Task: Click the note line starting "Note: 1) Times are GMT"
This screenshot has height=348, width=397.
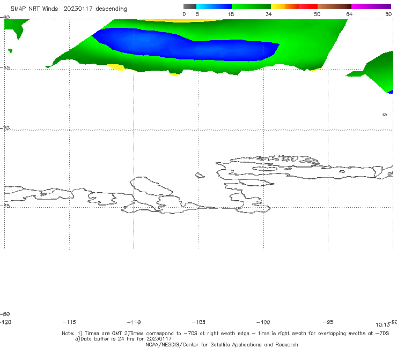Action: 225,334
